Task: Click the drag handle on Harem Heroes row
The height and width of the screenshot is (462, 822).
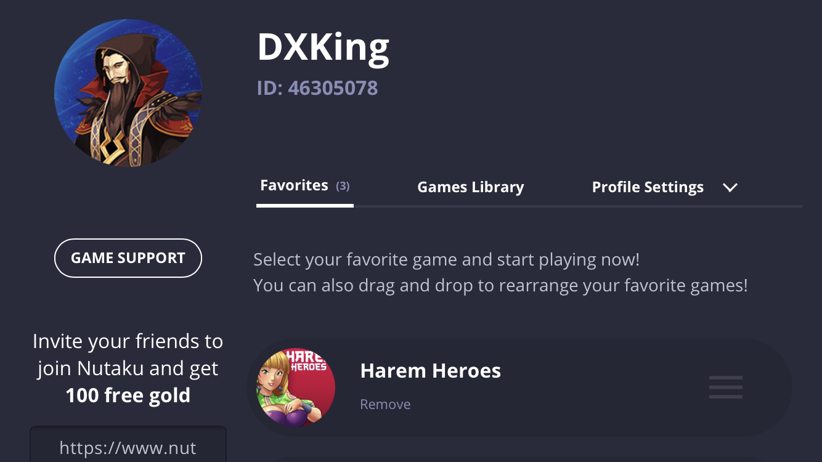Action: (x=725, y=387)
